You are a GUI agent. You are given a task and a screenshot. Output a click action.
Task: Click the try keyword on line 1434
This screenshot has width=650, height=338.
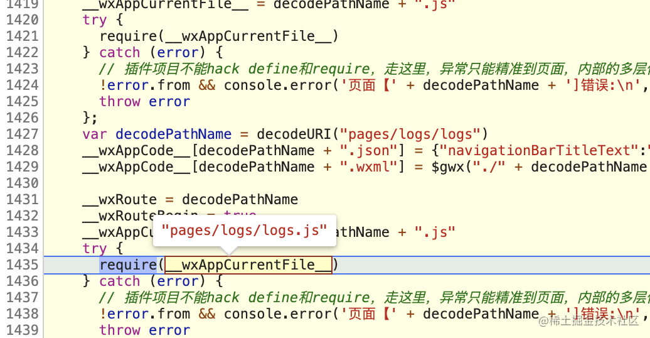pyautogui.click(x=95, y=249)
